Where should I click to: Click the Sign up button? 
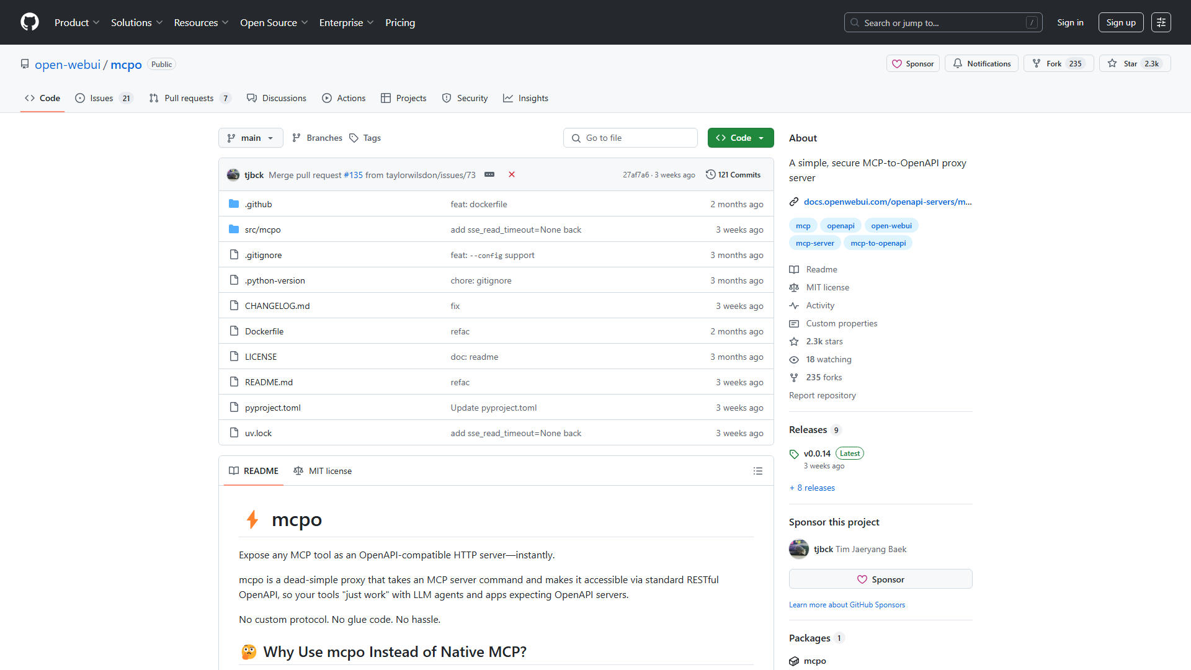[1121, 22]
